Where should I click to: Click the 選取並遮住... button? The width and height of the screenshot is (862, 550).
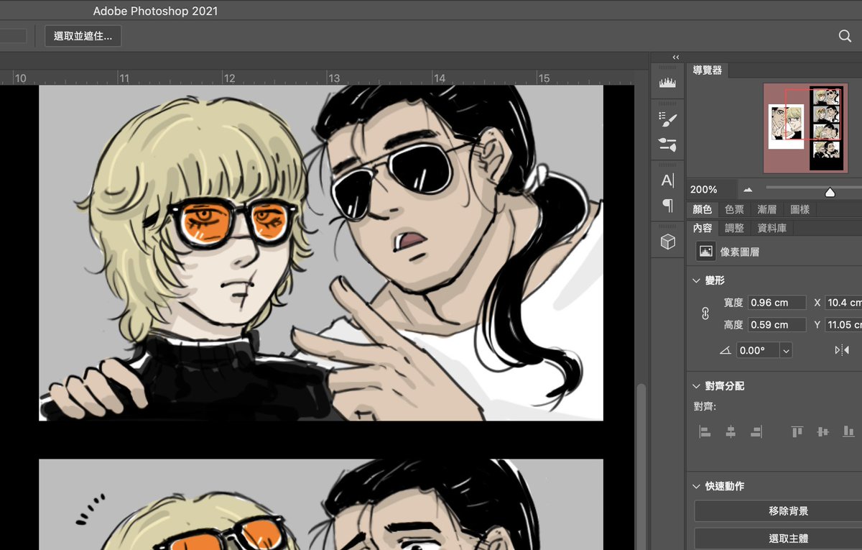pyautogui.click(x=83, y=36)
